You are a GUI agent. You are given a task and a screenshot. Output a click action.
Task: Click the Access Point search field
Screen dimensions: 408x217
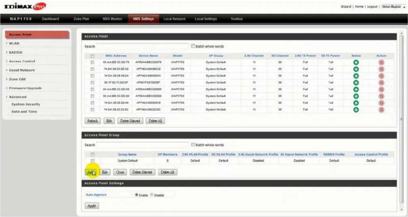point(142,46)
